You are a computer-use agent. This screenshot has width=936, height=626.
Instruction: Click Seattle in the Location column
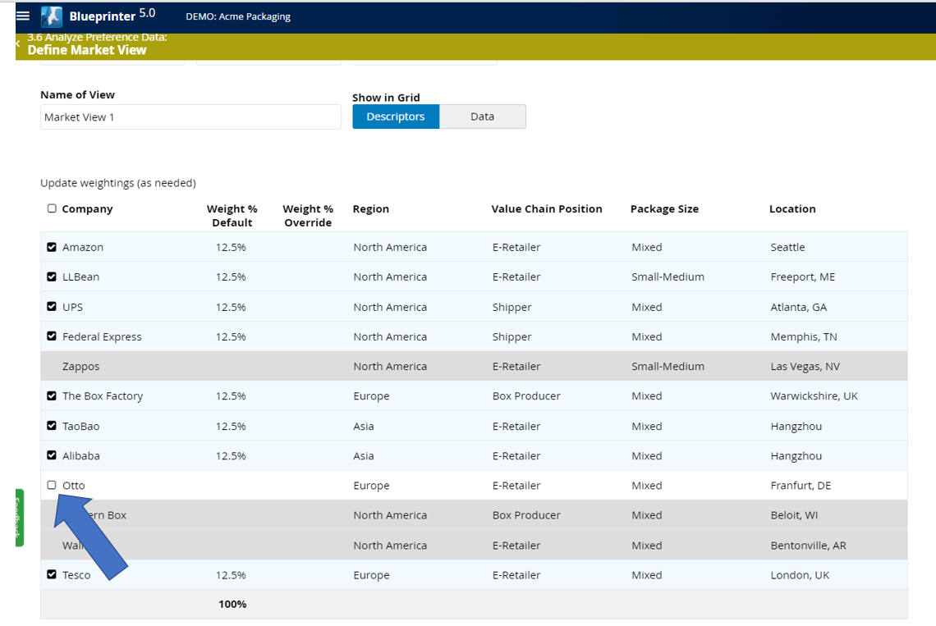click(x=787, y=247)
